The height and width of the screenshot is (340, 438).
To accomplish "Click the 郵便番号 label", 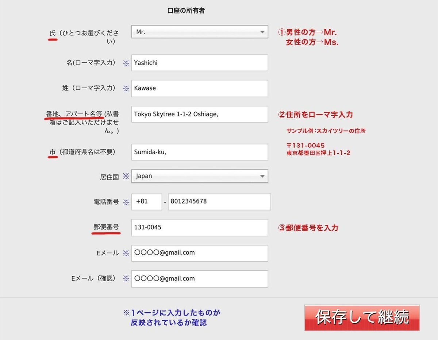I will (106, 227).
